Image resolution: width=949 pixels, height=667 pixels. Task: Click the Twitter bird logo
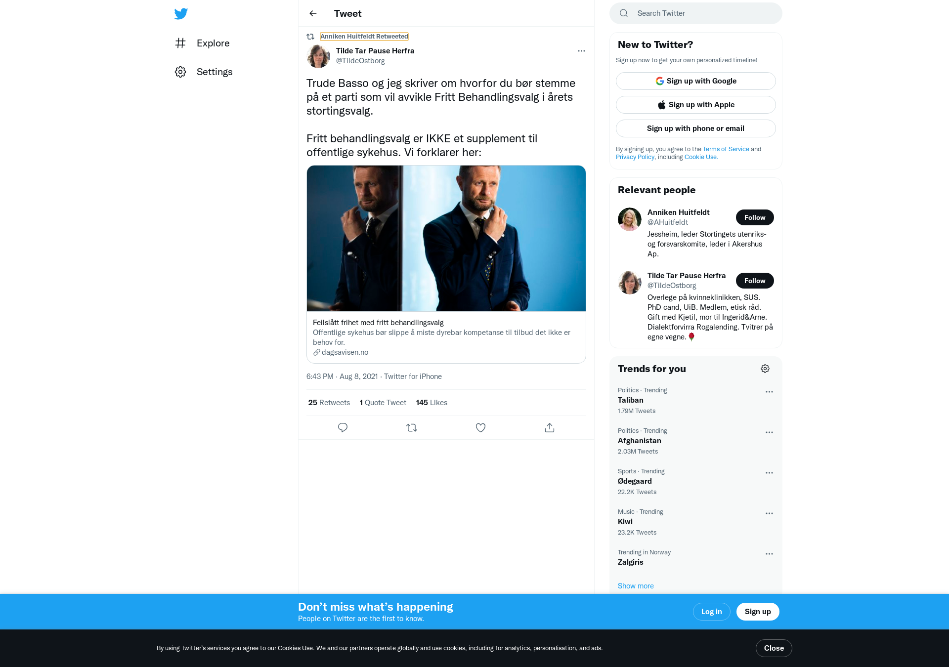[181, 13]
